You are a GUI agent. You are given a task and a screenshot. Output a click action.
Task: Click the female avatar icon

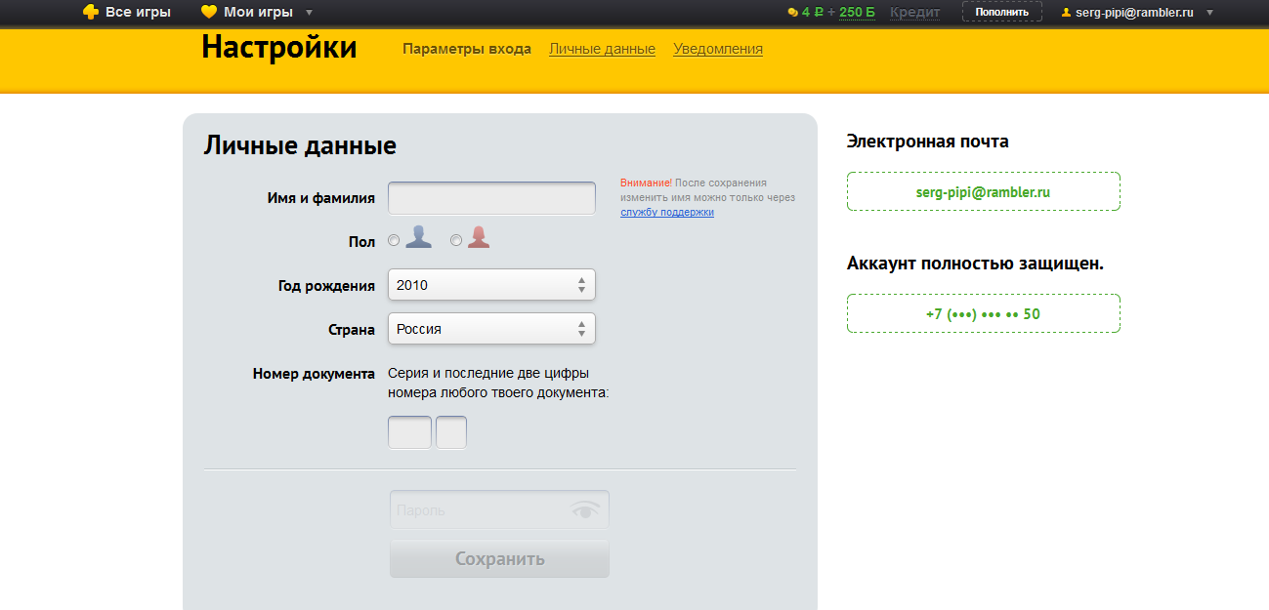(479, 237)
